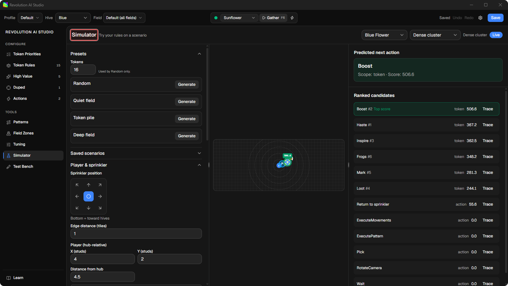Click the High Value sparkle icon

pyautogui.click(x=9, y=77)
